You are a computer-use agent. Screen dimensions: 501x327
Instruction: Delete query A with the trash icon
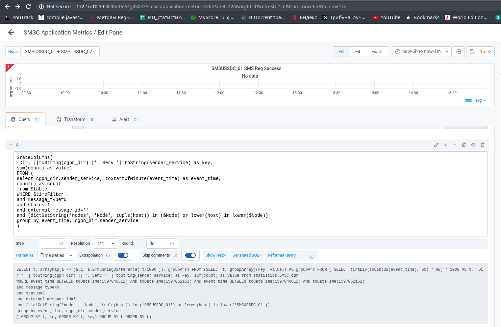[483, 145]
